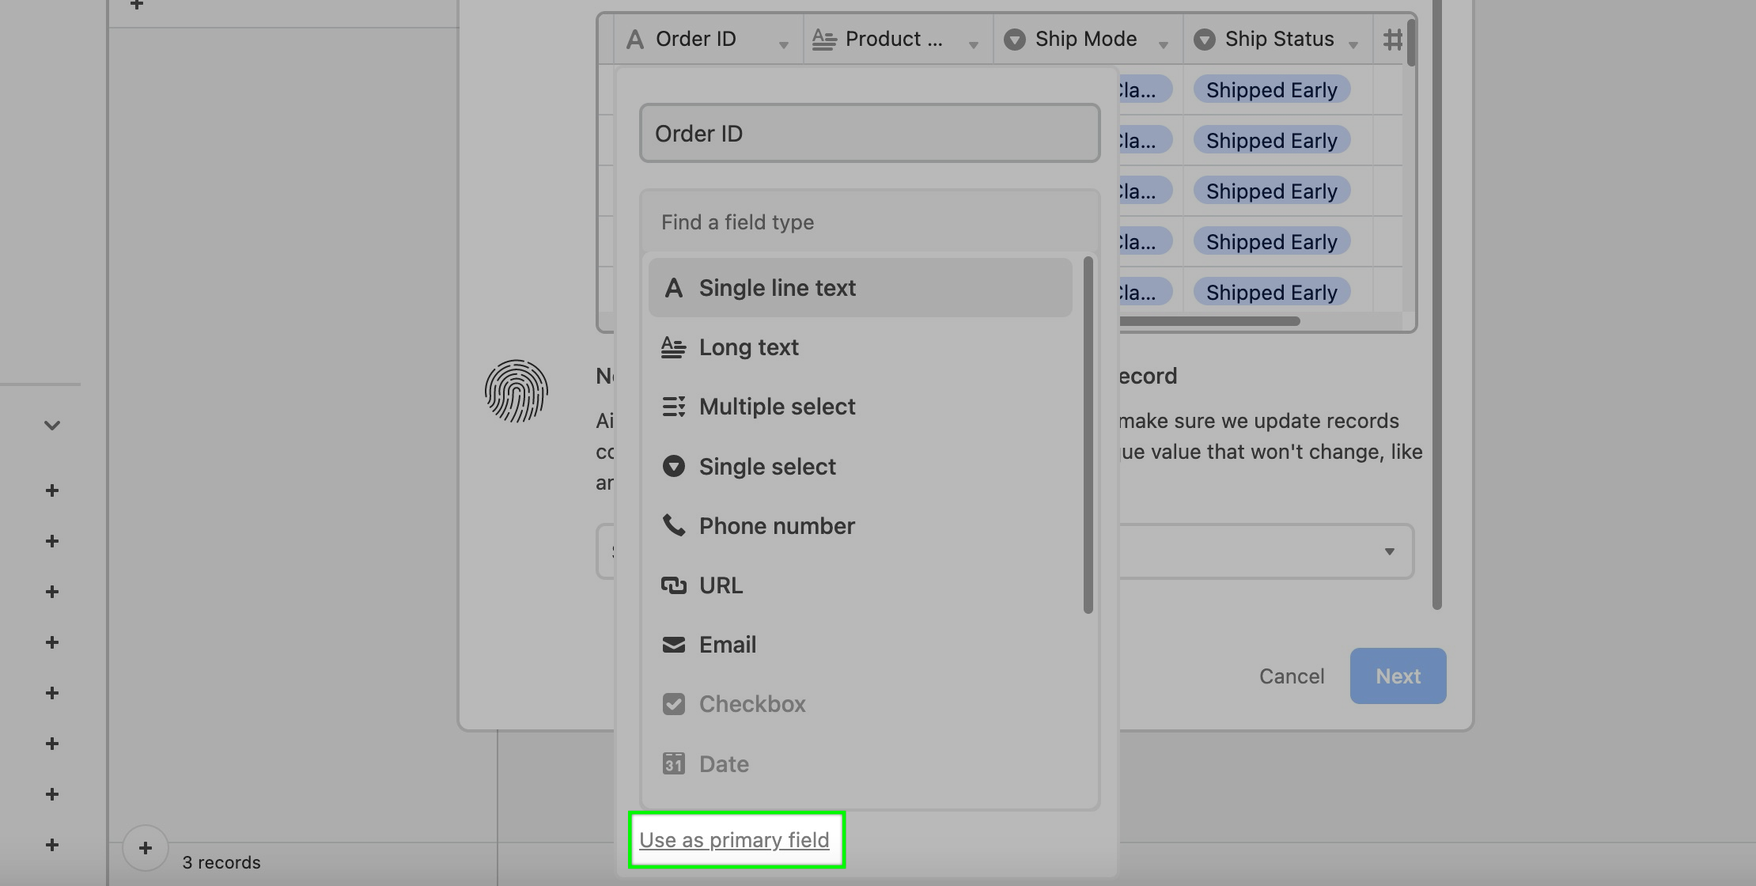
Task: Collapse the sidebar chevron down arrow
Action: pyautogui.click(x=52, y=426)
